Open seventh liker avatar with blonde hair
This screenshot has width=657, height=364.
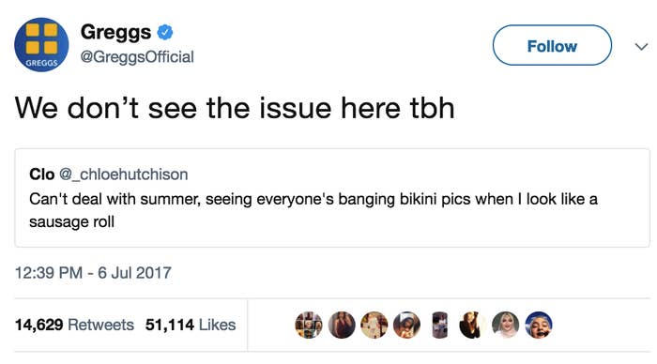(x=505, y=325)
